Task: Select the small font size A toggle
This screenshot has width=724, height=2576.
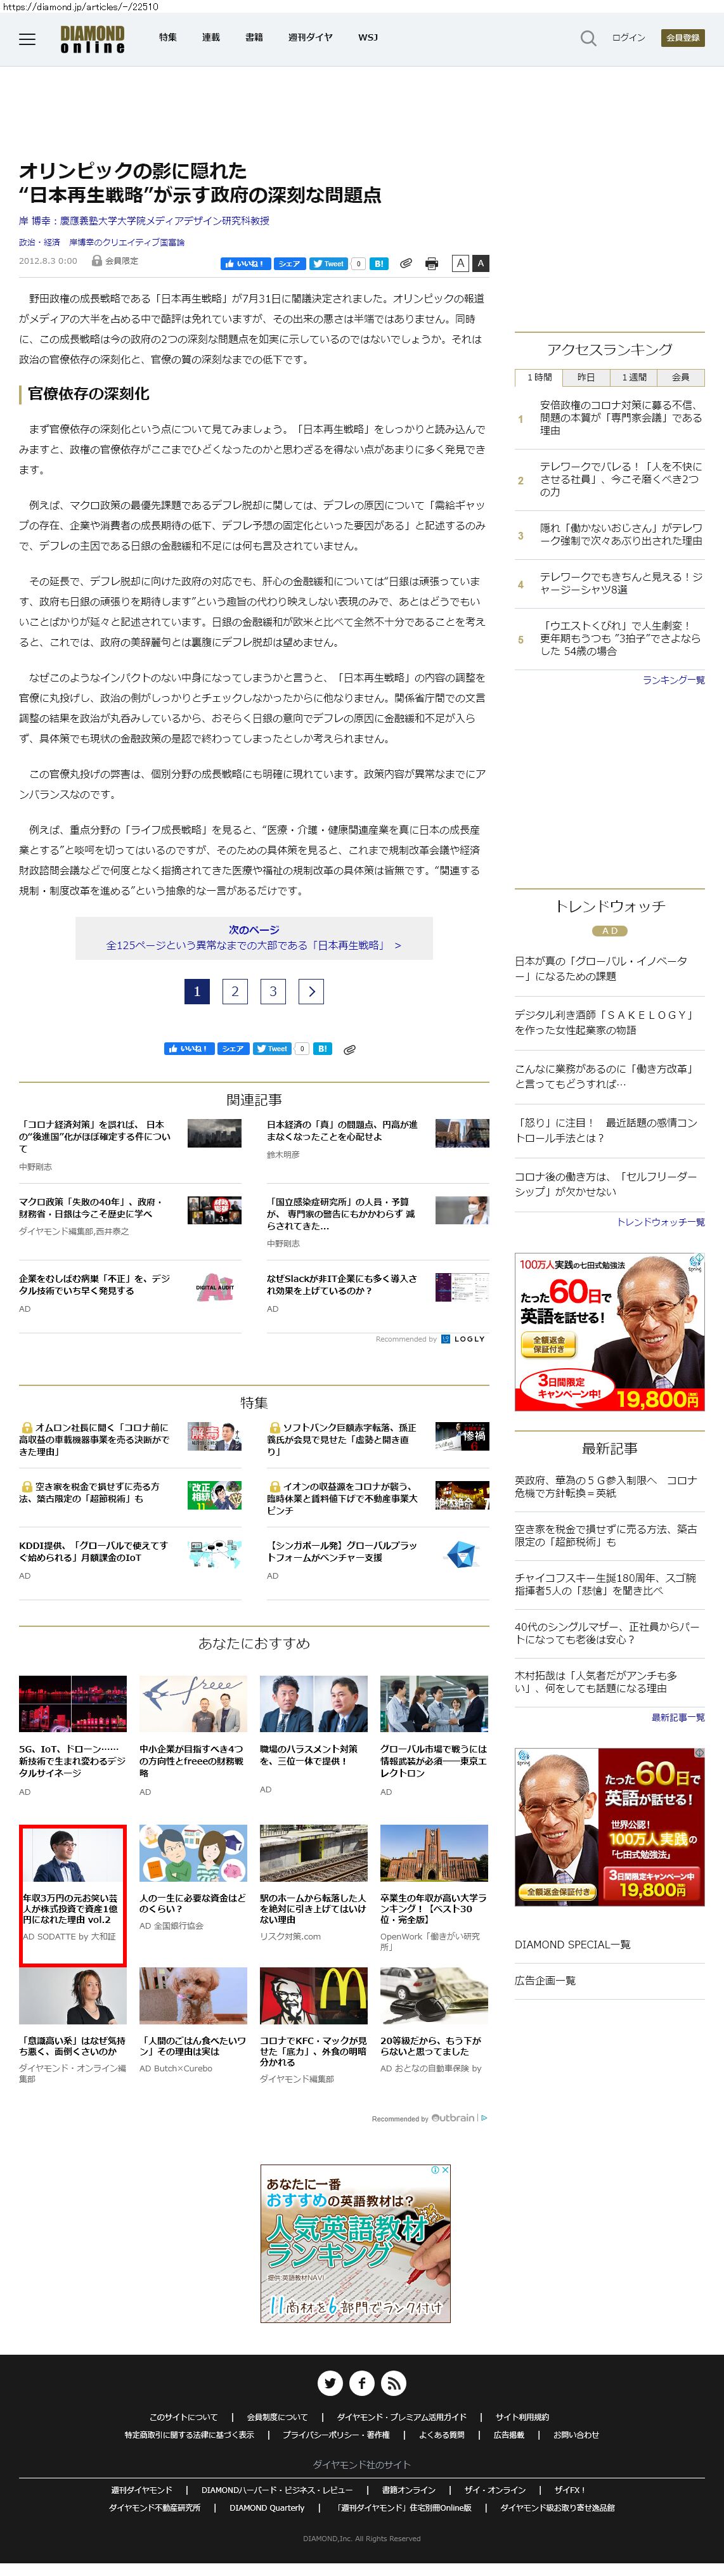Action: tap(459, 263)
